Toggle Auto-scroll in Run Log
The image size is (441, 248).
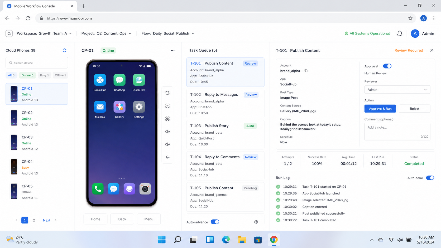click(x=430, y=178)
